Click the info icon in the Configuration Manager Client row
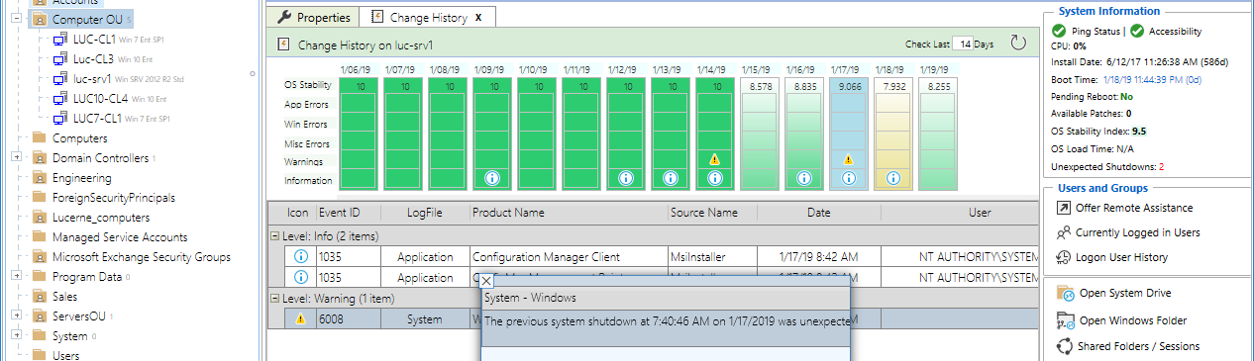This screenshot has width=1254, height=361. (301, 257)
